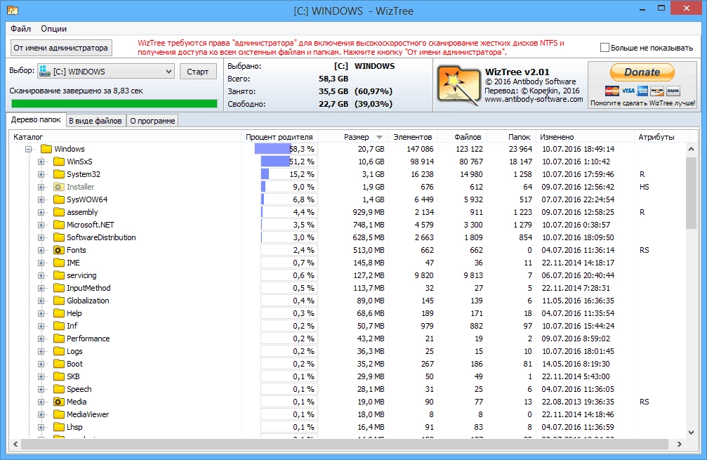The height and width of the screenshot is (460, 707).
Task: Click the Старт scan button
Action: tap(198, 71)
